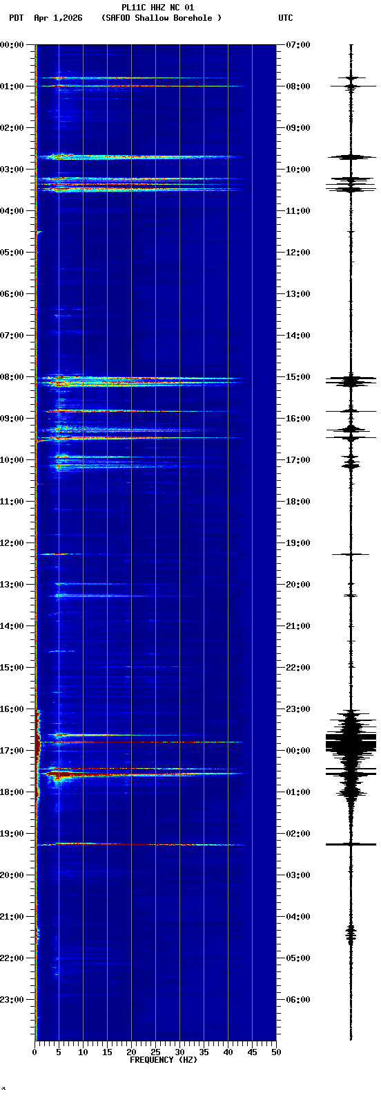The width and height of the screenshot is (381, 1096).
Task: Click the 22:00 label on PDT axis
Action: pos(12,958)
